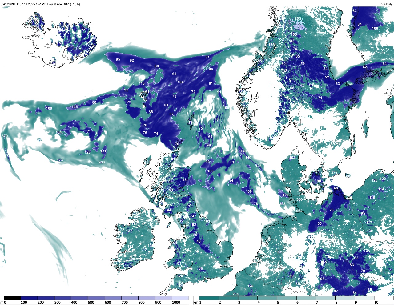Select the 100–200 m dark blue swatch
394x305 pixels.
pyautogui.click(x=29, y=298)
